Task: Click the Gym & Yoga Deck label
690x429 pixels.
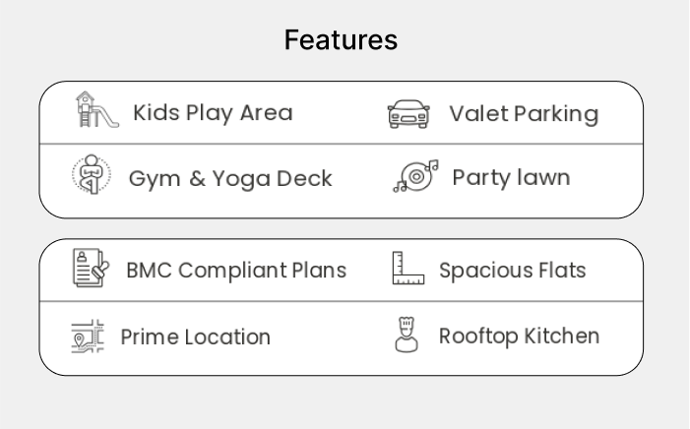Action: pos(230,179)
